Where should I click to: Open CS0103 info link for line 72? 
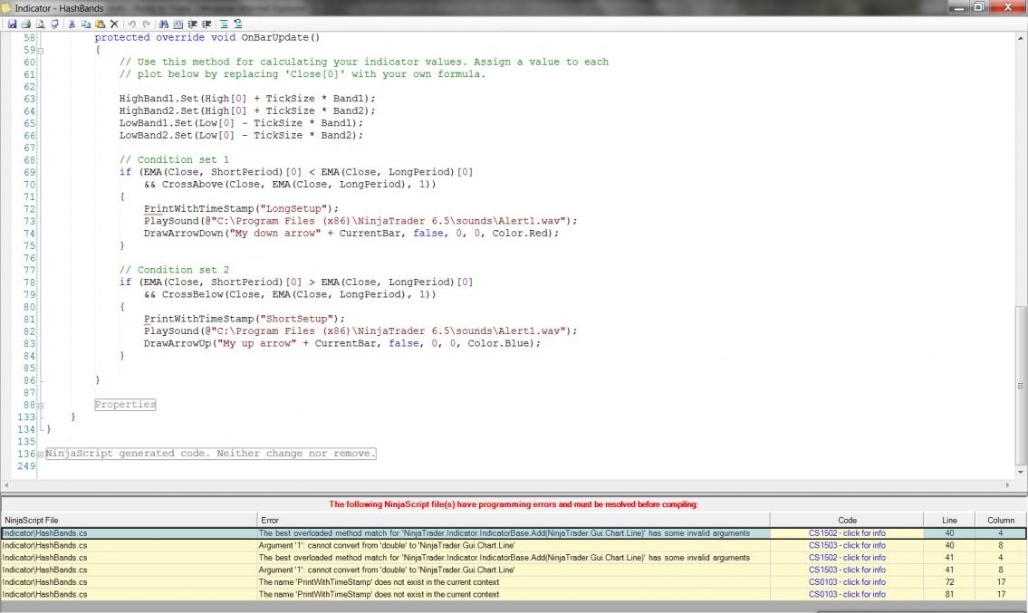(847, 582)
